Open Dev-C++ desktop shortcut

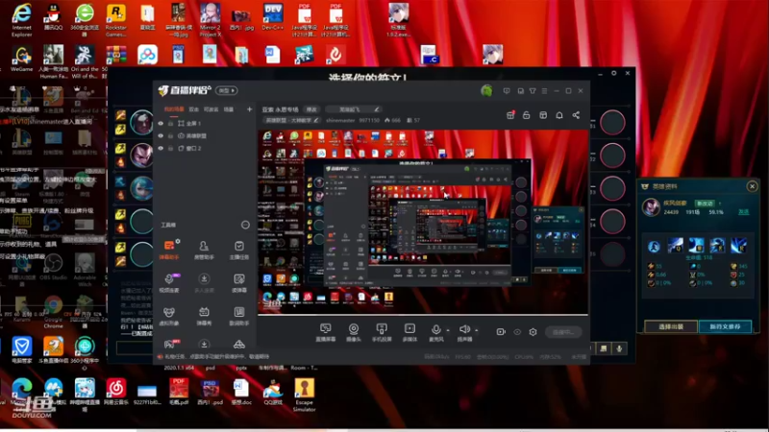point(273,18)
